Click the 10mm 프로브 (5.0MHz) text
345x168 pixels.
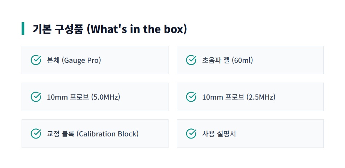coord(83,97)
